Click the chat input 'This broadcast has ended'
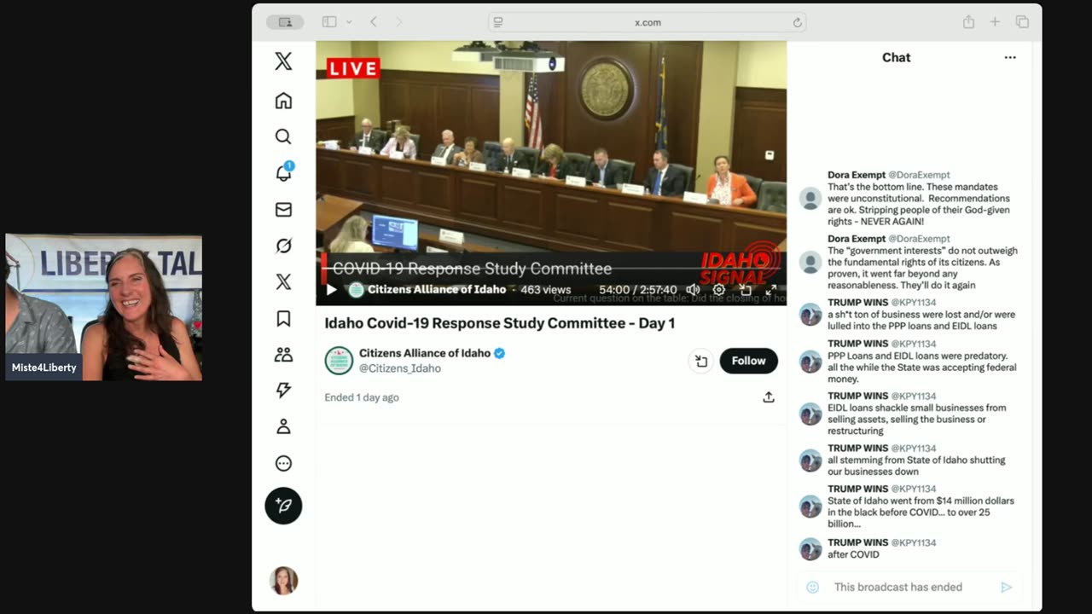Image resolution: width=1092 pixels, height=614 pixels. (x=898, y=587)
